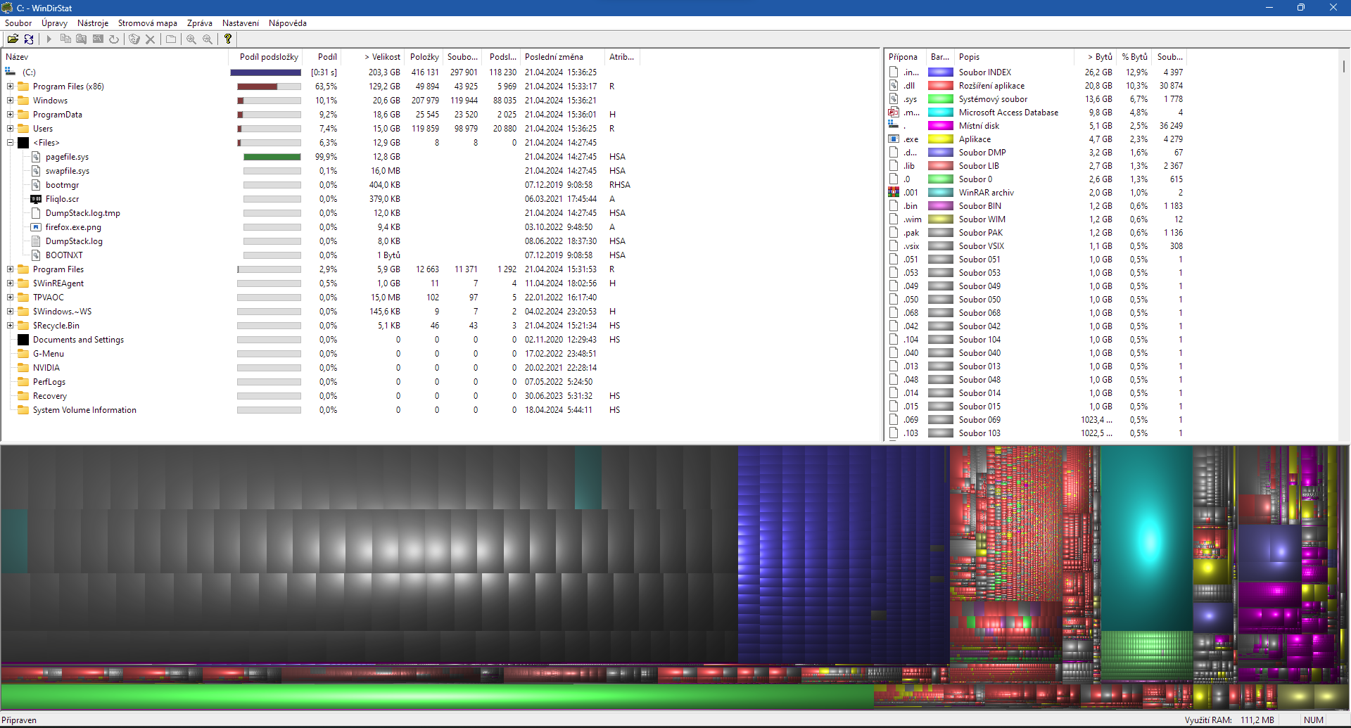The width and height of the screenshot is (1351, 728).
Task: Click the Refresh all toolbar icon
Action: pyautogui.click(x=29, y=39)
